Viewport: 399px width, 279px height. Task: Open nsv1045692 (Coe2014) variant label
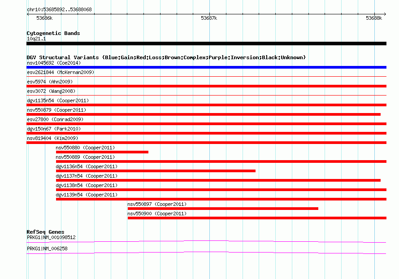tap(54, 63)
